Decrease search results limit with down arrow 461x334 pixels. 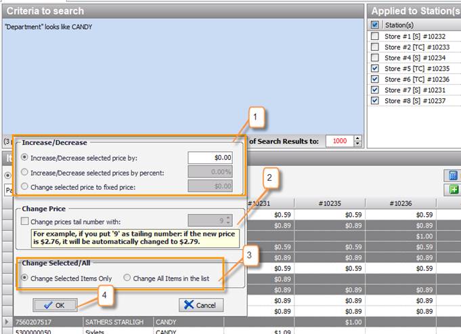358,144
